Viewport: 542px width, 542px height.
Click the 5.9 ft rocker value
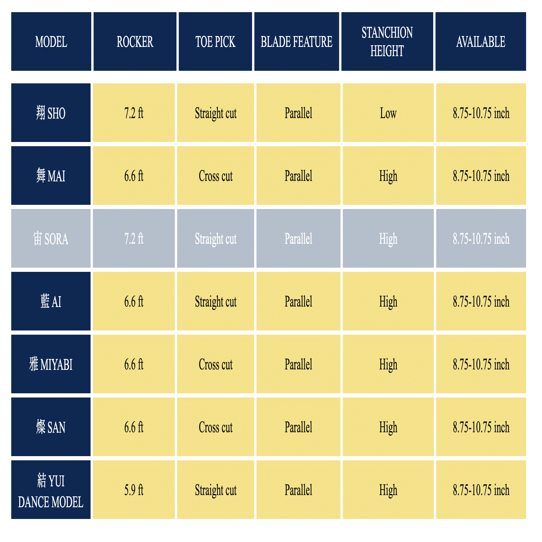[x=134, y=490]
